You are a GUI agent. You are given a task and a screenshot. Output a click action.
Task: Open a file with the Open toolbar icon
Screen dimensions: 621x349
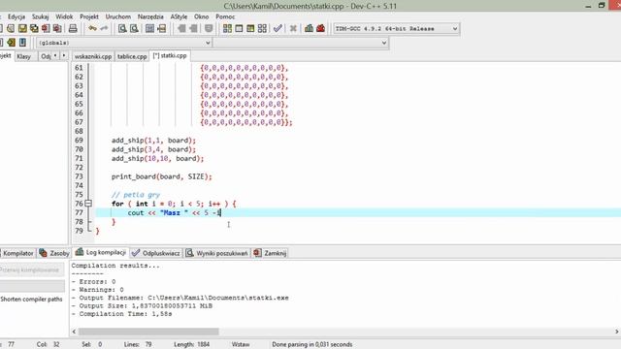coord(11,28)
